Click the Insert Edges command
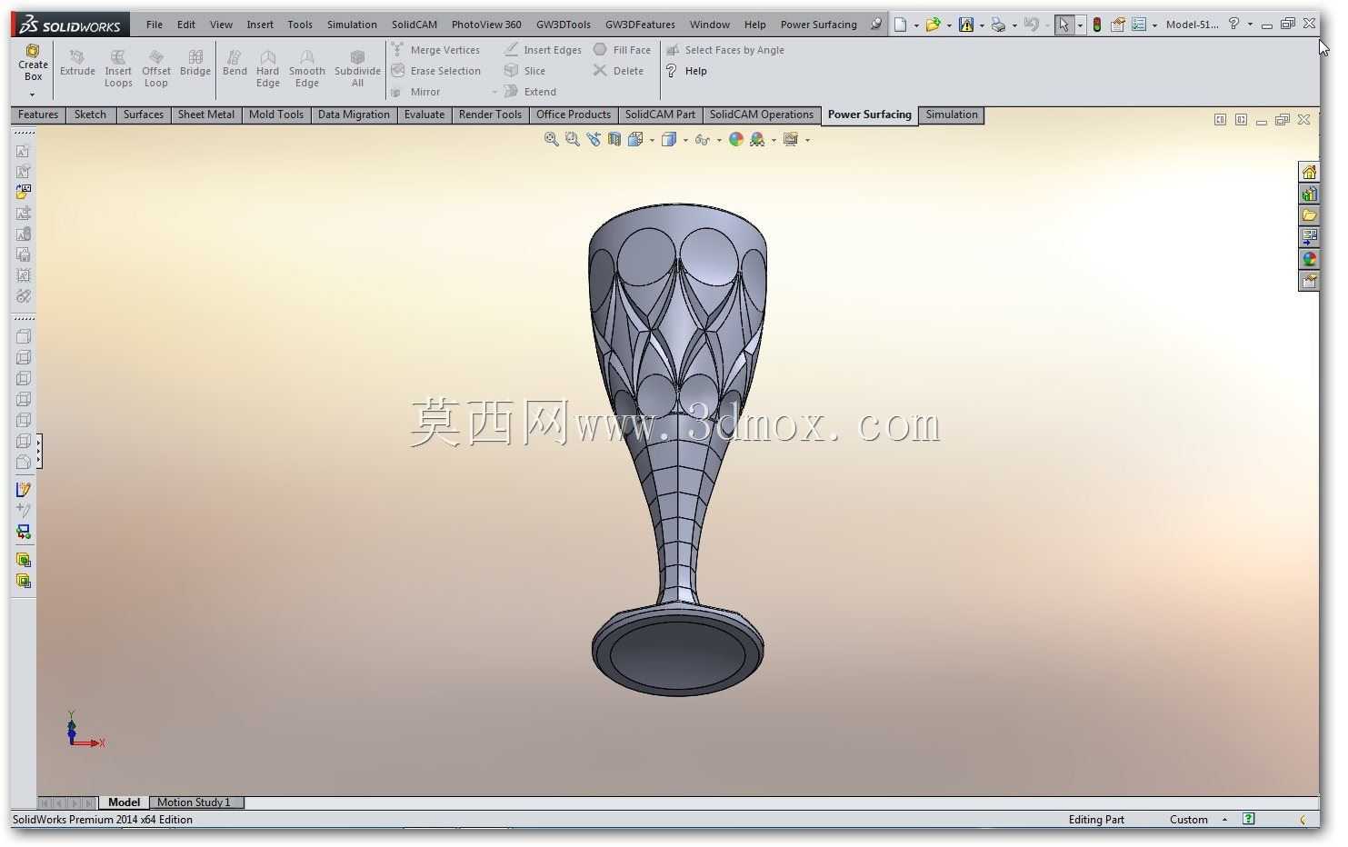This screenshot has height=847, width=1348. 543,50
